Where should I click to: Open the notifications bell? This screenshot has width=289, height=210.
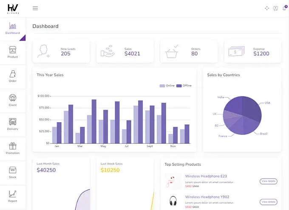point(284,8)
